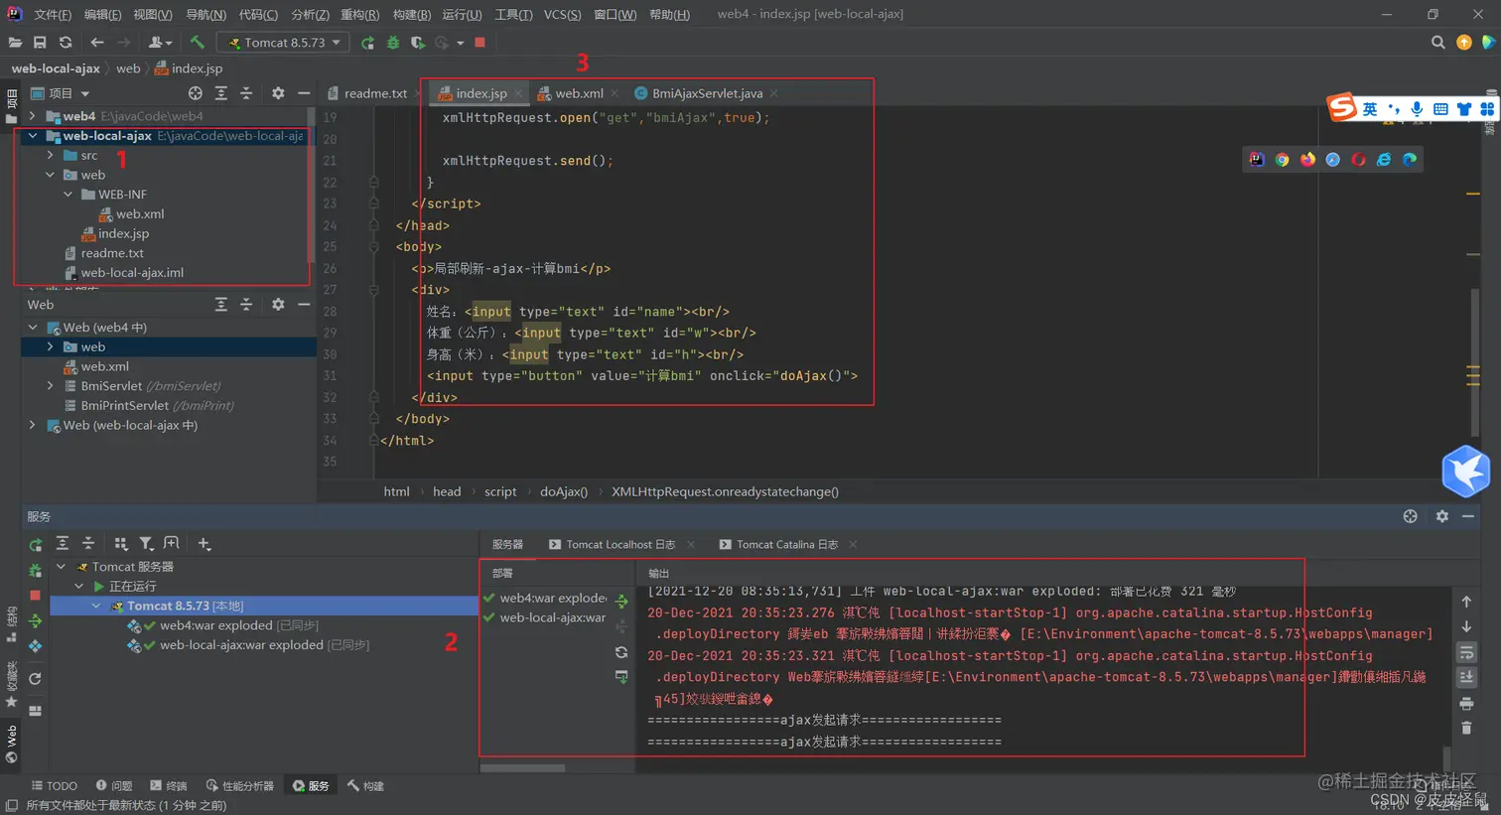Screen dimensions: 1501x815
Task: Filter services funnel icon
Action: click(x=146, y=544)
